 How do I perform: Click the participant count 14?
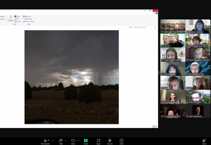[49, 140]
